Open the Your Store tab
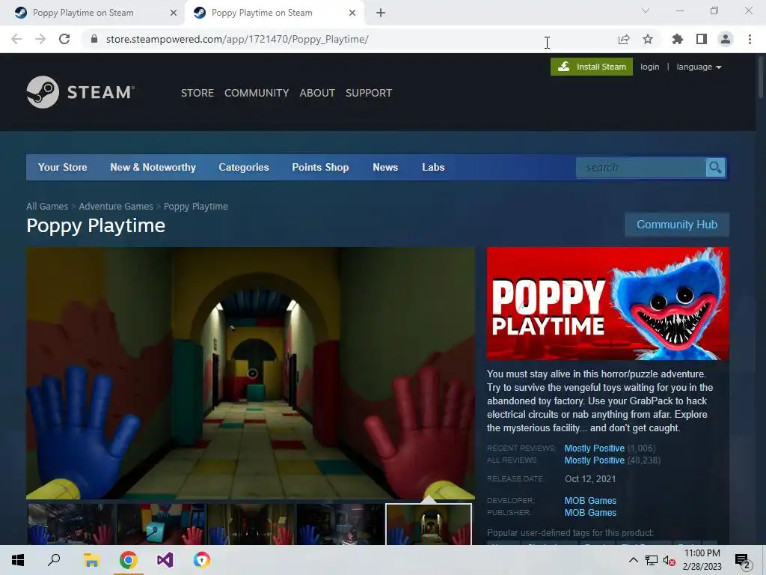 point(63,167)
